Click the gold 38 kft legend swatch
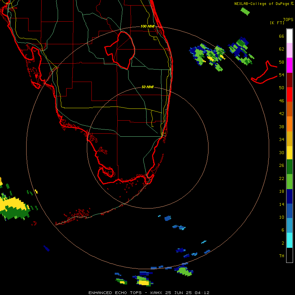This screenshot has width=295, height=295. tap(289, 139)
